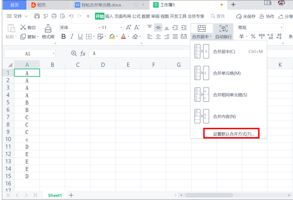Center text horizontally in the cell
The width and height of the screenshot is (293, 200).
pyautogui.click(x=158, y=37)
